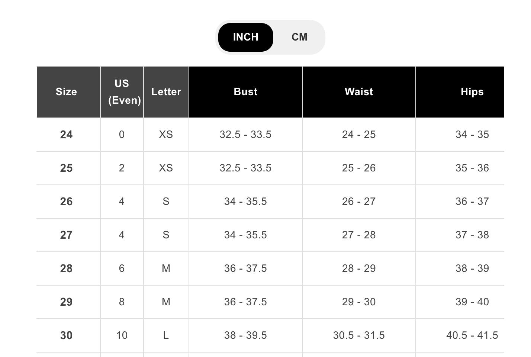
Task: Click size 25 row label
Action: click(67, 168)
